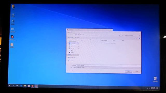Select the globe desktop shortcut icon
This screenshot has height=93, width=166.
(13, 22)
